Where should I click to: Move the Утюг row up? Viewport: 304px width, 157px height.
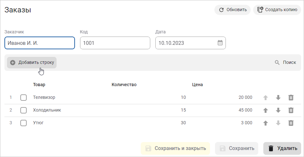[266, 123]
